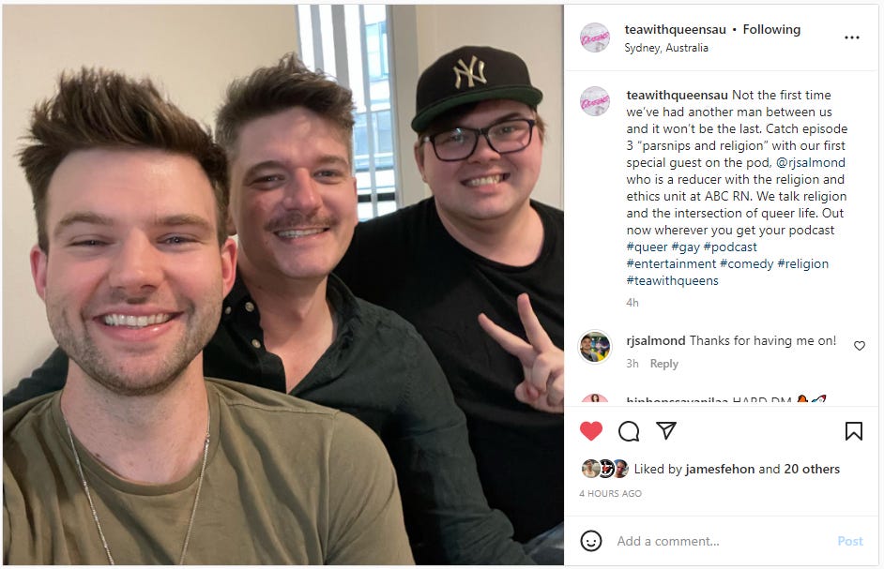This screenshot has width=884, height=569.
Task: Toggle the Following status button
Action: [771, 29]
